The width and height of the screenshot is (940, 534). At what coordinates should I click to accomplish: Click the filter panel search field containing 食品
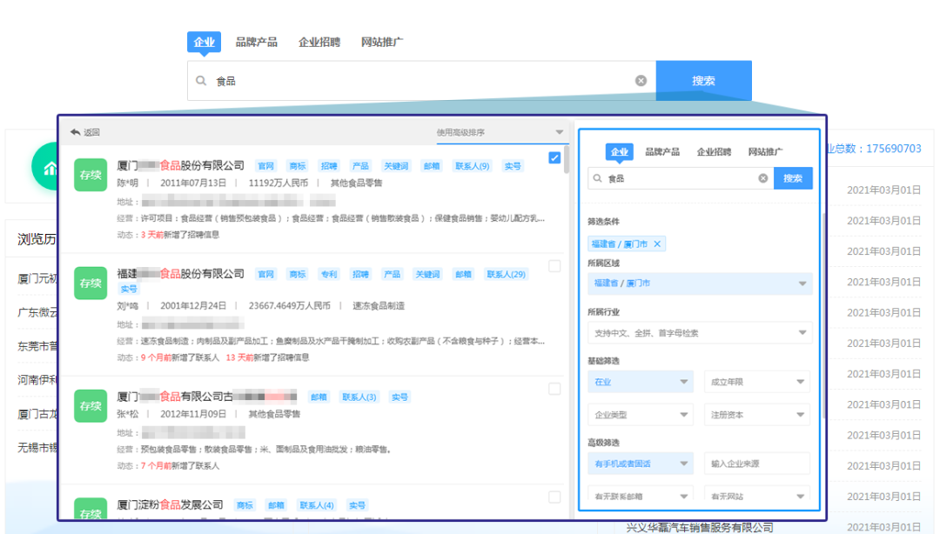click(681, 178)
